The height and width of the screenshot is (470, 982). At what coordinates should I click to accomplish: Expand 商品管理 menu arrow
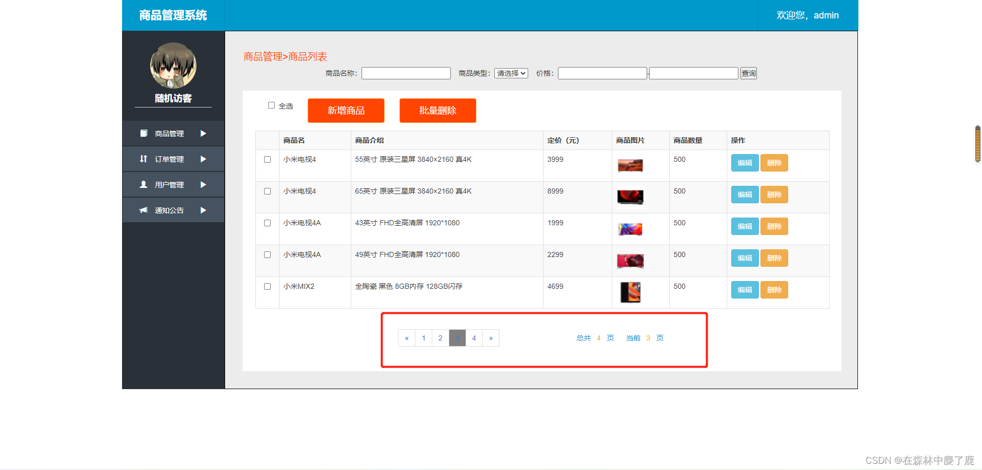(x=203, y=133)
